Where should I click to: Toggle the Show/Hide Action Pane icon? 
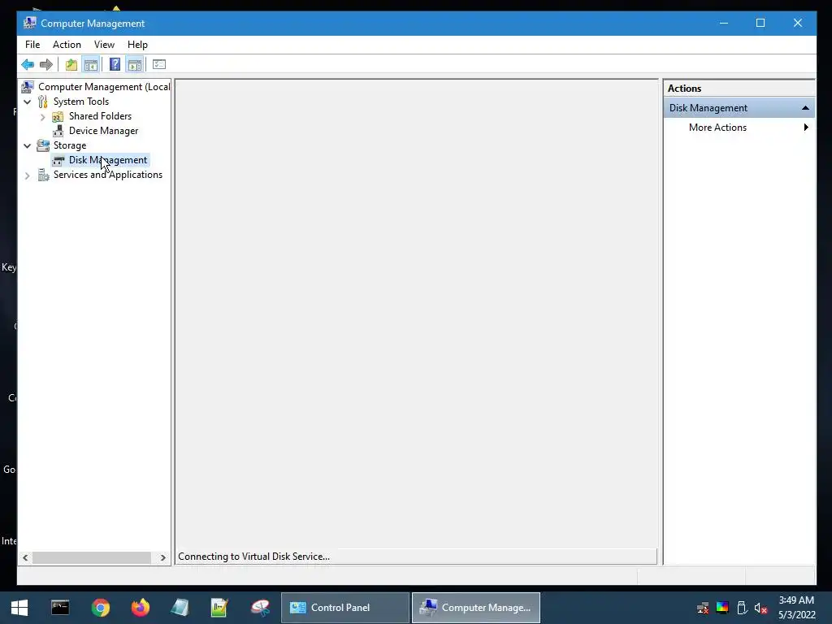[x=135, y=65]
